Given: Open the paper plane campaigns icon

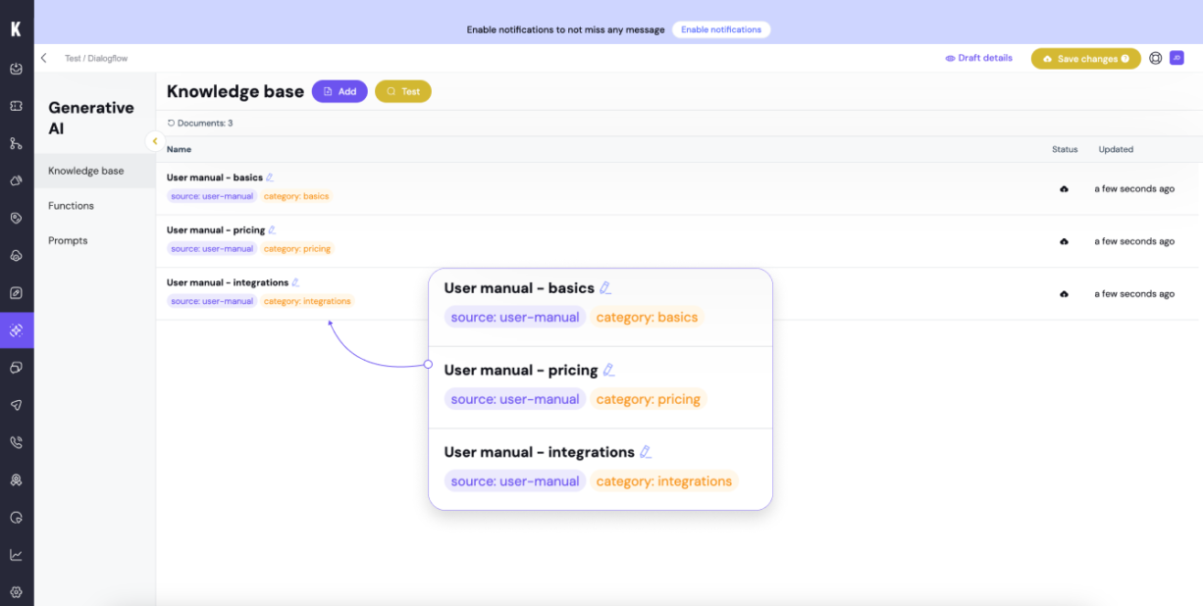Looking at the screenshot, I should click(x=16, y=405).
